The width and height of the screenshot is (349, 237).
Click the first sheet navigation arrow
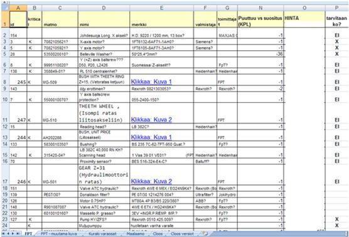(x=3, y=234)
